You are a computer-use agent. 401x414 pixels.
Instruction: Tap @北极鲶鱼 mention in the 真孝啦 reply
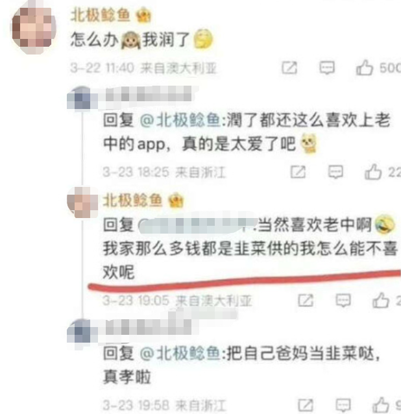(x=180, y=353)
